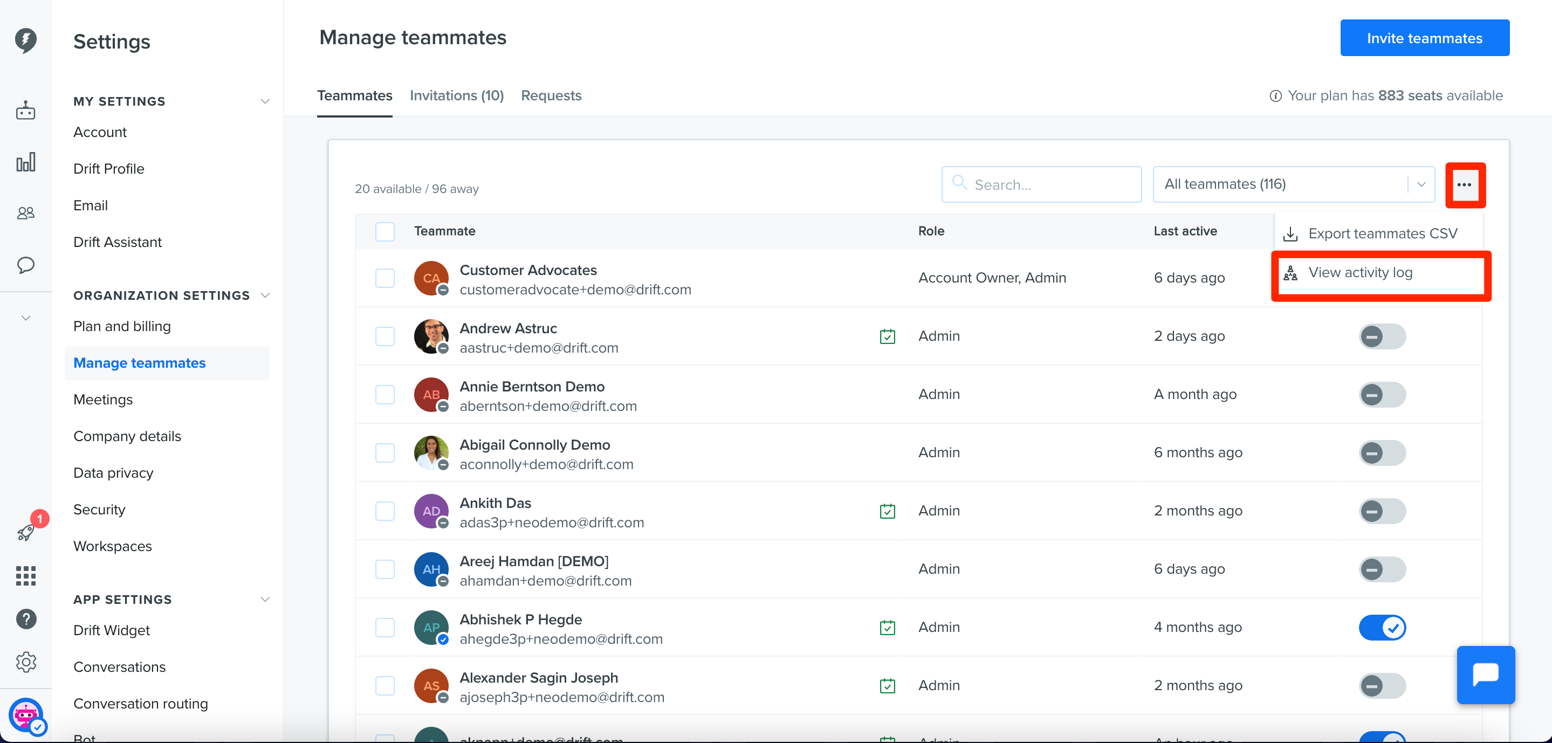Viewport: 1552px width, 743px height.
Task: Toggle availability for Areej Hamdan [DEMO]
Action: 1382,569
